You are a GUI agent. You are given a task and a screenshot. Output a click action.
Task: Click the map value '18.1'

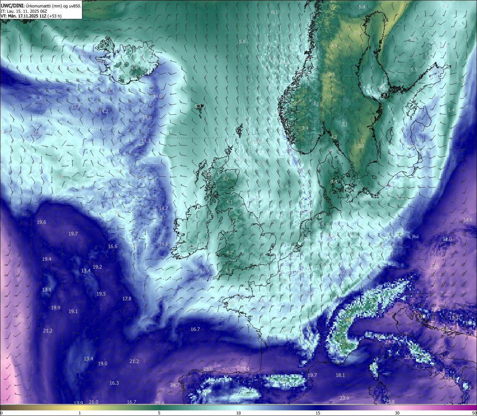(x=340, y=375)
